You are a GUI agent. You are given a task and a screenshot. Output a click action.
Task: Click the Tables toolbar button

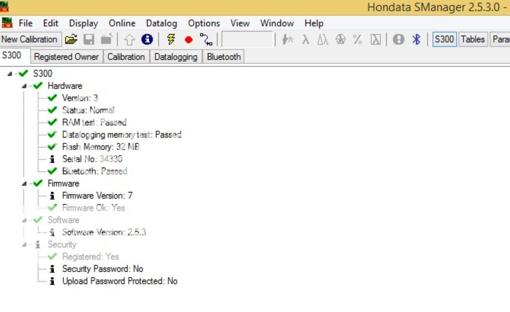click(x=472, y=39)
